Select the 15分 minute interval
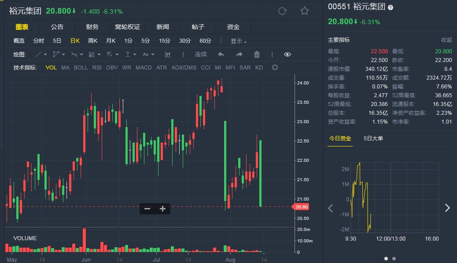The image size is (457, 263). pyautogui.click(x=164, y=41)
